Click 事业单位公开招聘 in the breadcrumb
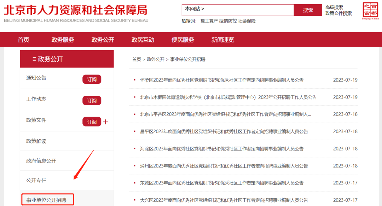Image resolution: width=382 pixels, height=206 pixels. tap(187, 59)
